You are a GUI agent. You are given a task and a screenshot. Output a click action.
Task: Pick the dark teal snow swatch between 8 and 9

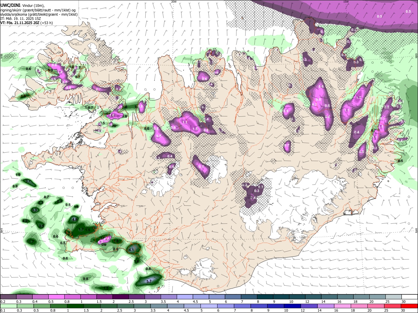pos(265,297)
